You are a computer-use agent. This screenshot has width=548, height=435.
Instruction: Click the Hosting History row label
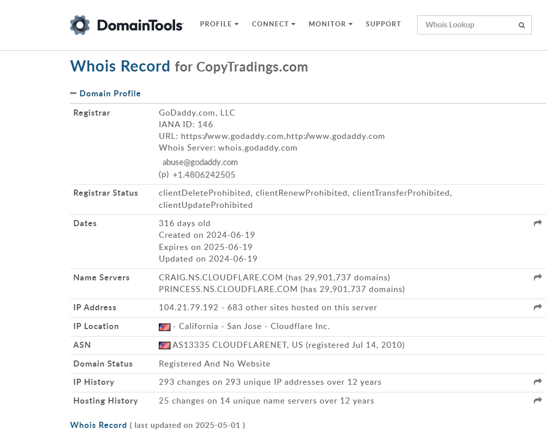[106, 401]
